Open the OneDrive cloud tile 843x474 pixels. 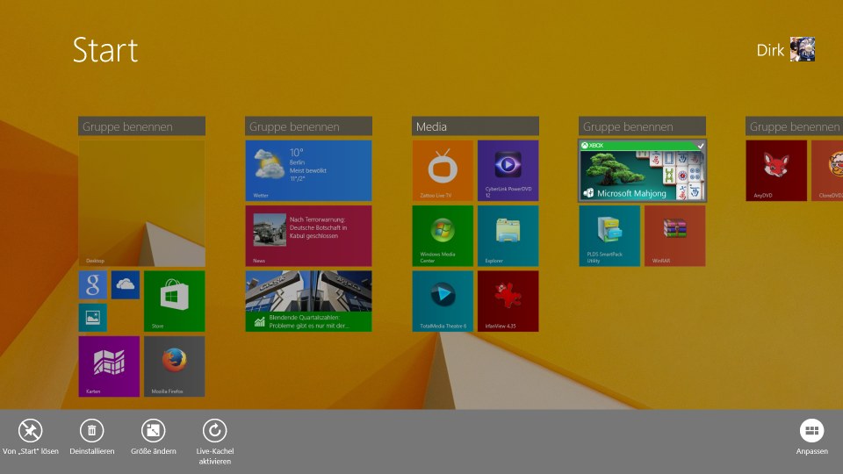(x=126, y=284)
